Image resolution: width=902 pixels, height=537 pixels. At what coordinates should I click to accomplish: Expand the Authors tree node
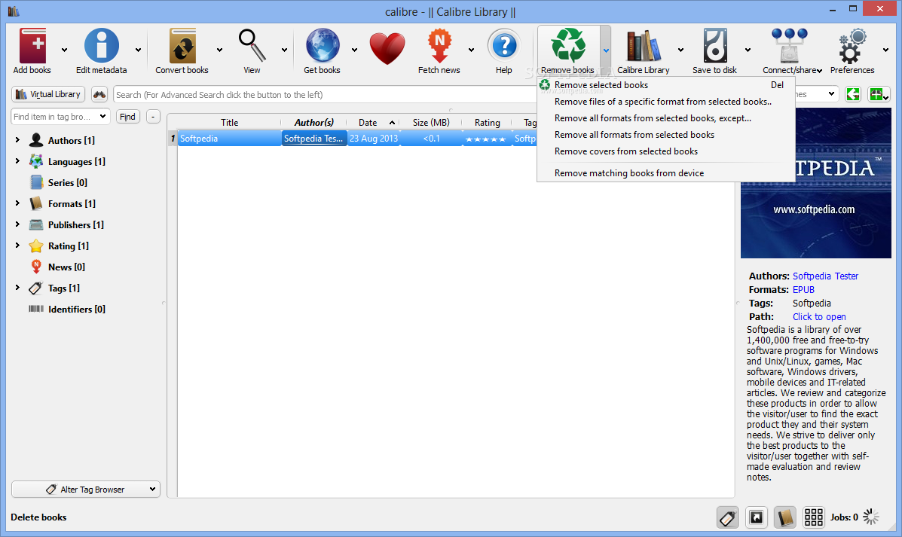(x=17, y=140)
